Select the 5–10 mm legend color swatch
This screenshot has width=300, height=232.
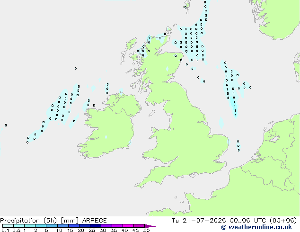52,226
